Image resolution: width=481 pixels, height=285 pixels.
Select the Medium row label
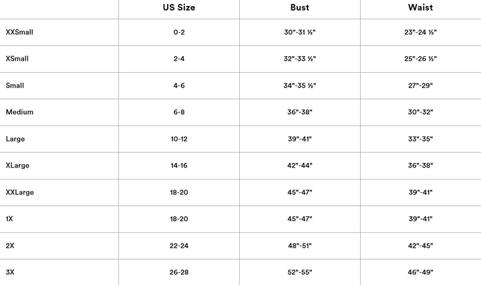(x=19, y=112)
